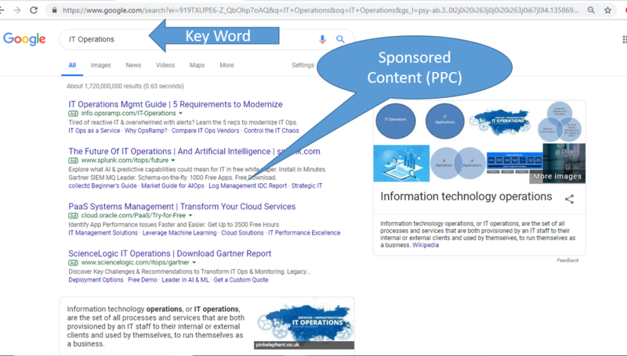Select the All results tab

pos(72,65)
